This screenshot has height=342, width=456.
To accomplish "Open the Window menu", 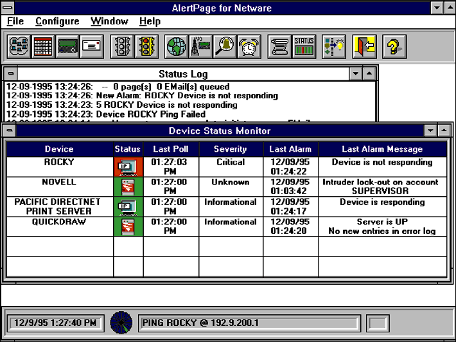I will (x=109, y=21).
